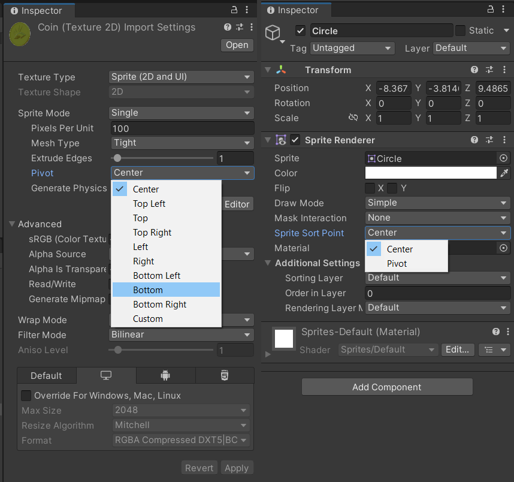The image size is (514, 482).
Task: Pick a color with the eyedropper
Action: [x=504, y=173]
